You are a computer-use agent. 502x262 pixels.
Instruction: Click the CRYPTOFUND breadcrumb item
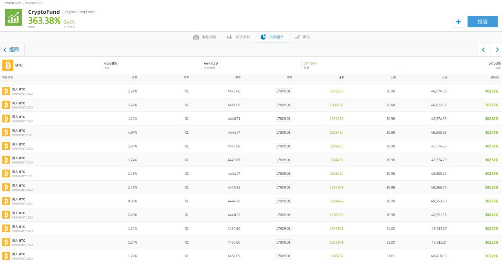pyautogui.click(x=34, y=3)
